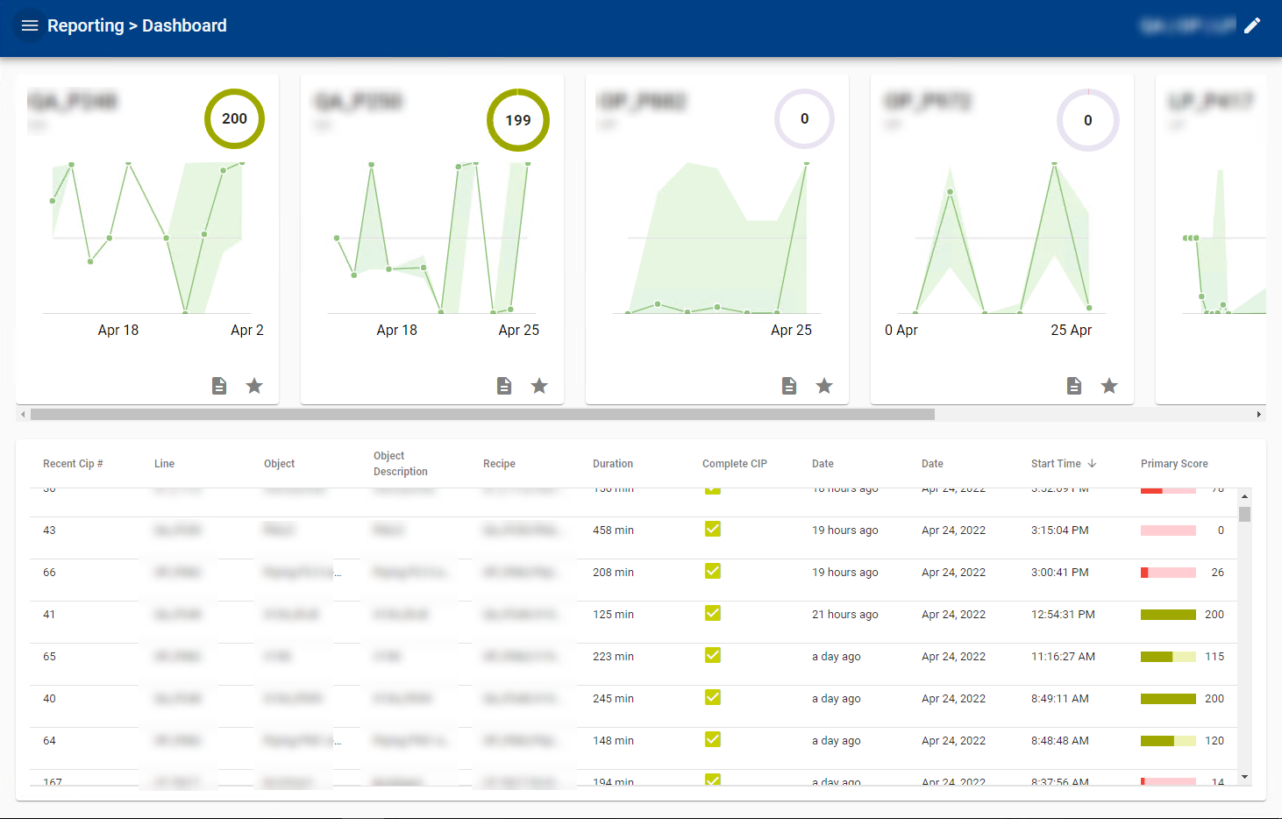Screen dimensions: 1282x819
Task: Favorite the first card with star icon
Action: tap(254, 386)
